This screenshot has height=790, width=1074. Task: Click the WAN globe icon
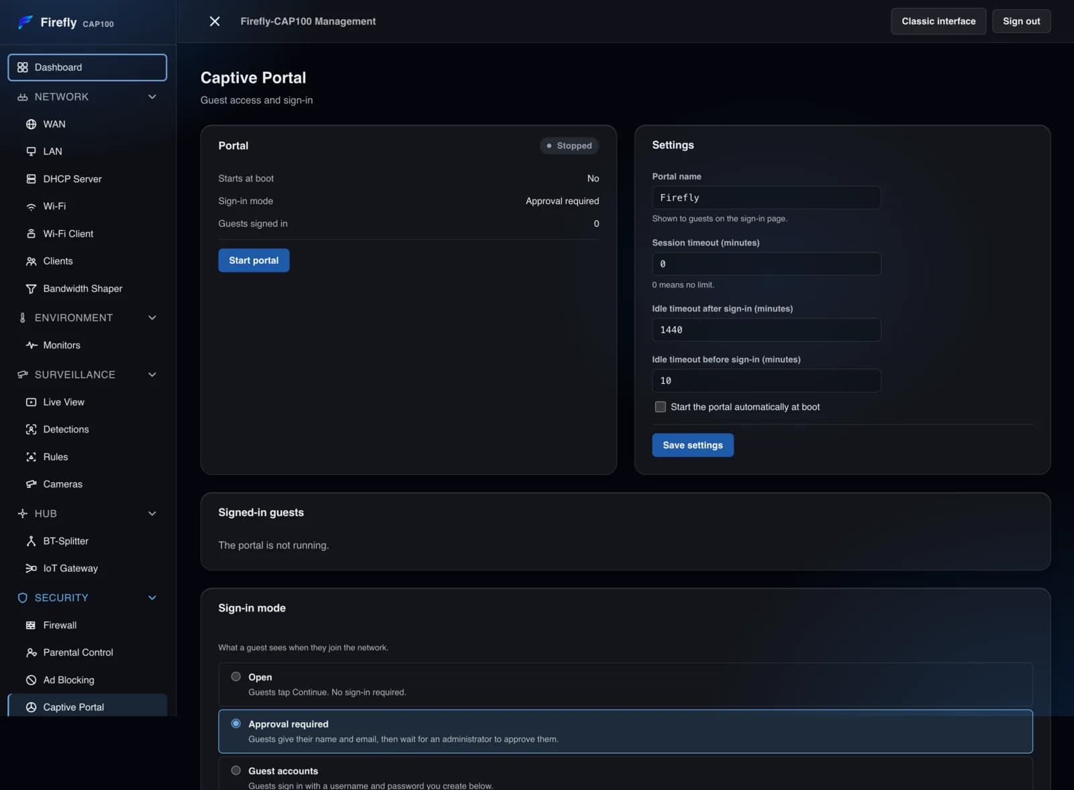click(x=31, y=124)
